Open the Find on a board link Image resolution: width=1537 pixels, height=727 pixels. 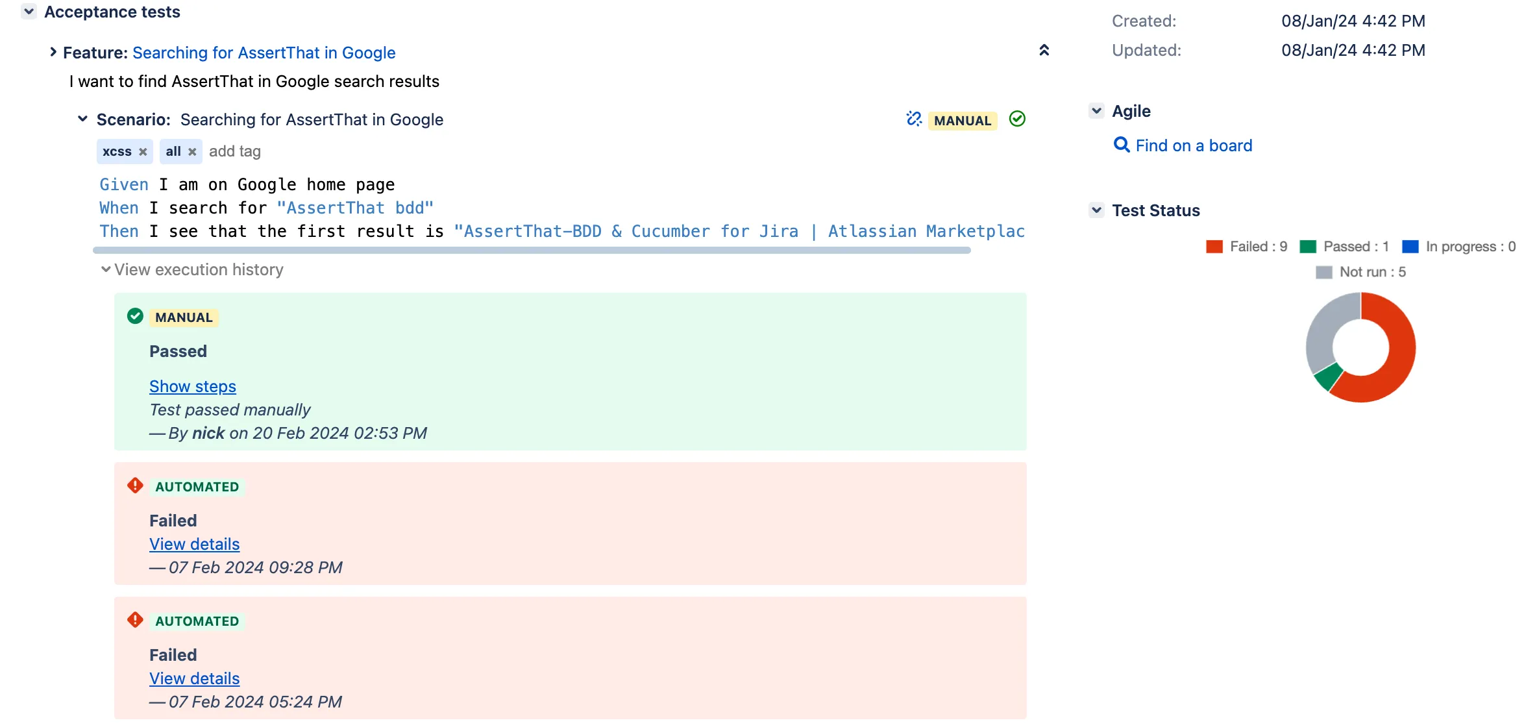pyautogui.click(x=1194, y=145)
